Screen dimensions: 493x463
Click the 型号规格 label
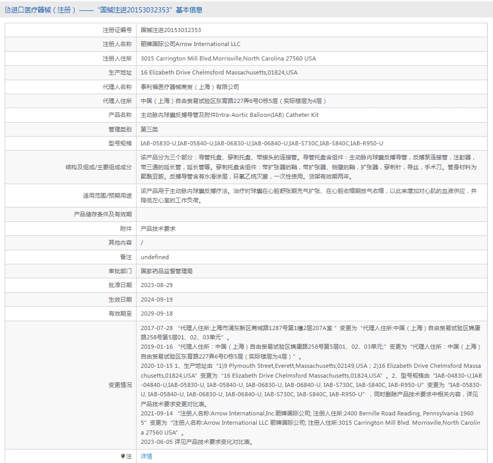coord(120,143)
